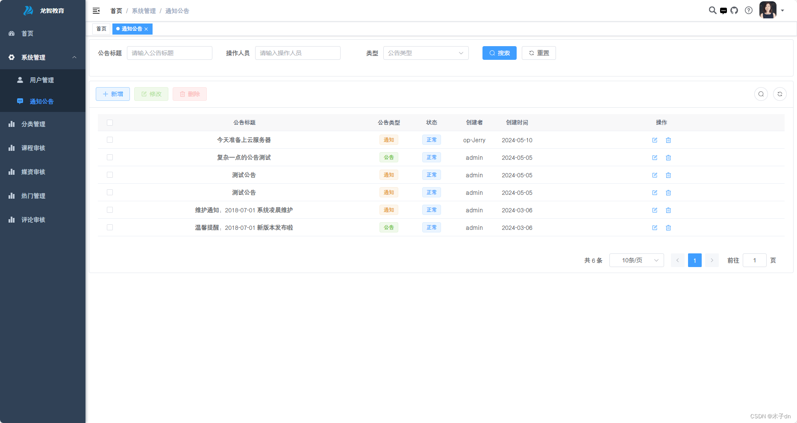Viewport: 797px width, 423px height.
Task: Open the GitHub icon in header
Action: click(x=734, y=10)
